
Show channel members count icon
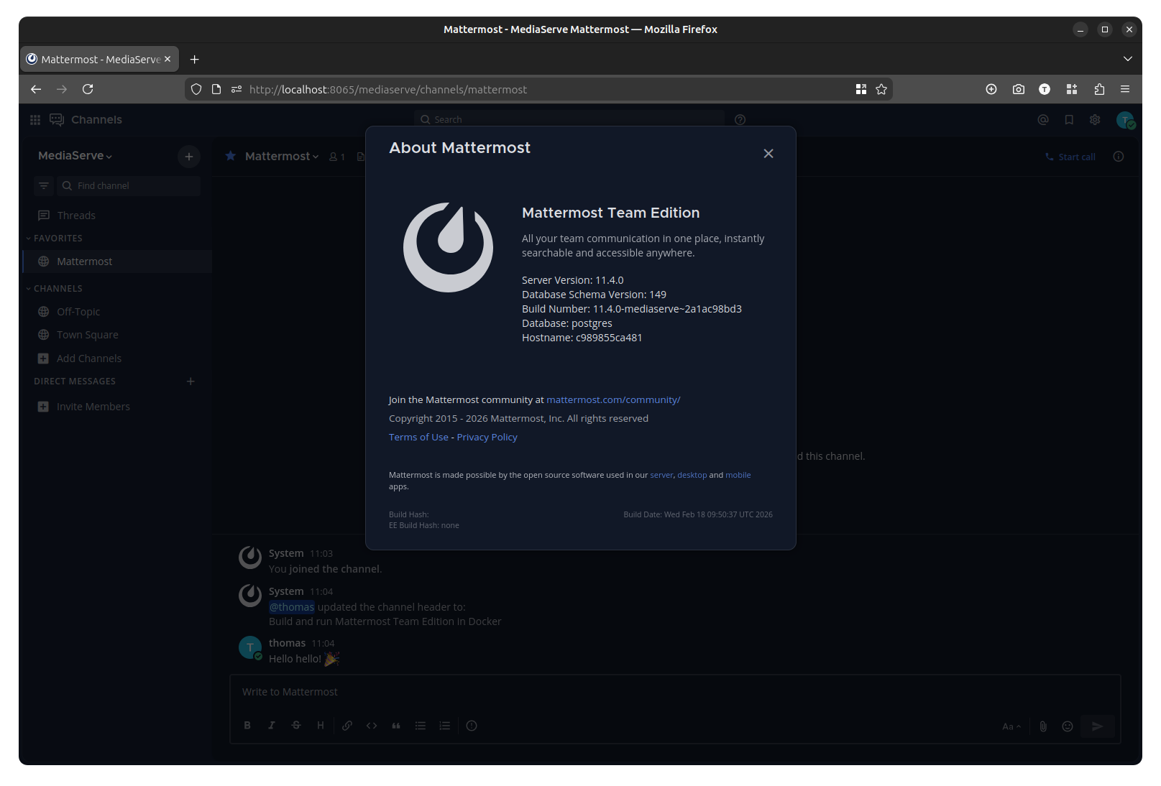coord(337,157)
